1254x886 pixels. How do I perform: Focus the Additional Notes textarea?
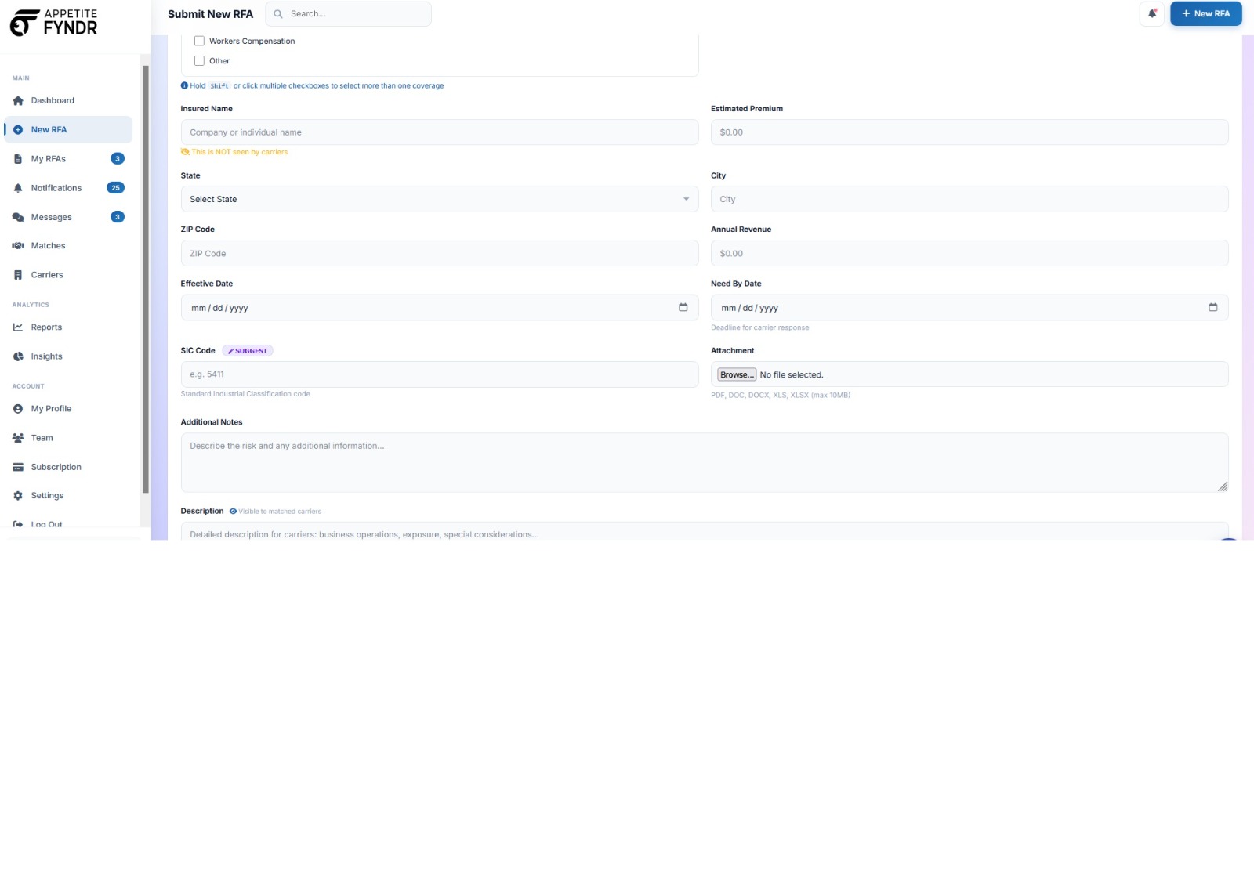pos(705,463)
